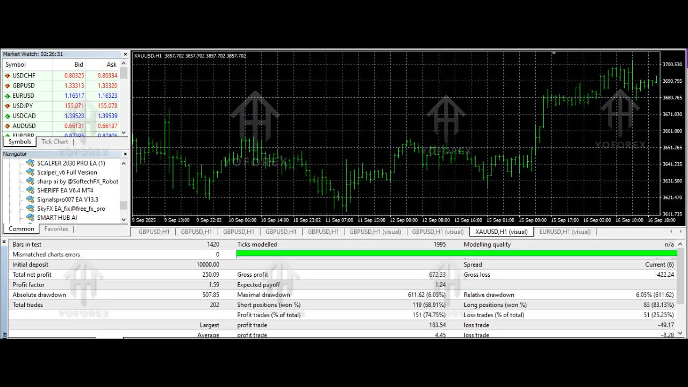Viewport: 688px width, 387px height.
Task: Click the SHERIFF EA V6.4 MT4 expert icon
Action: [31, 190]
